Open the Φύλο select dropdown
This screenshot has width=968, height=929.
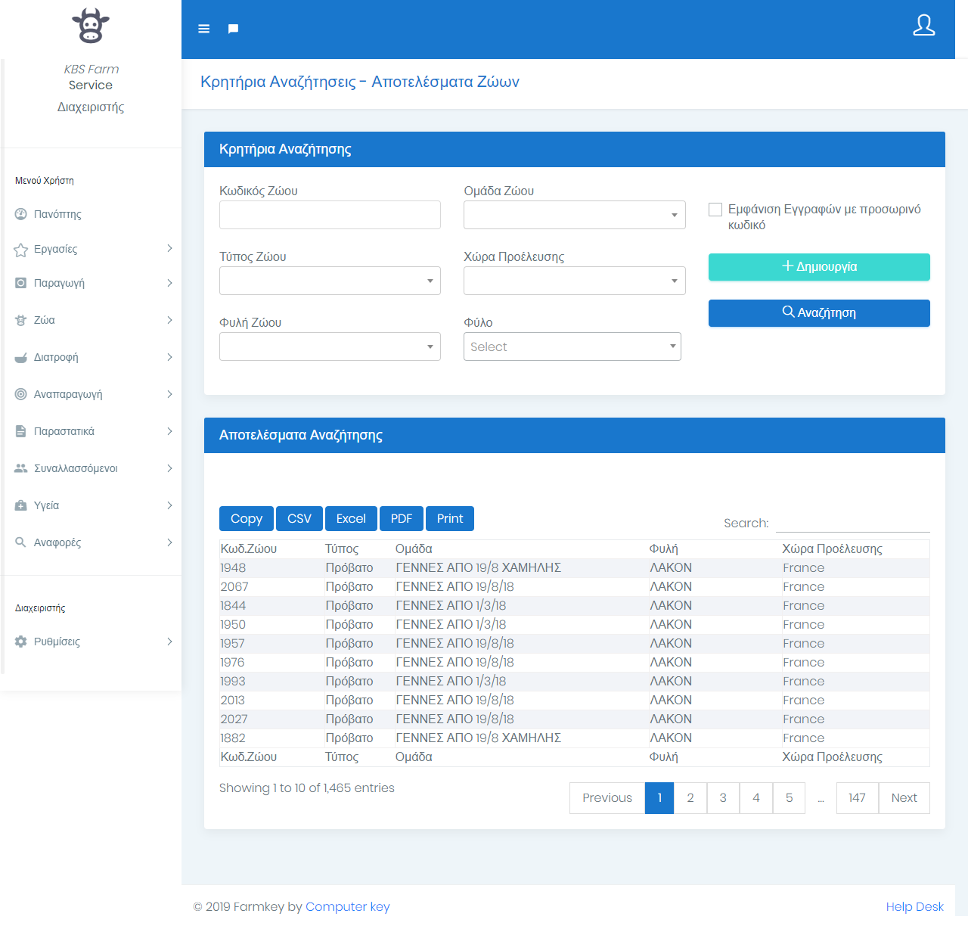point(572,346)
